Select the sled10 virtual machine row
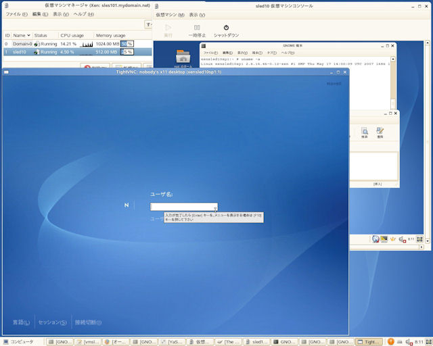This screenshot has width=433, height=346. (x=78, y=52)
